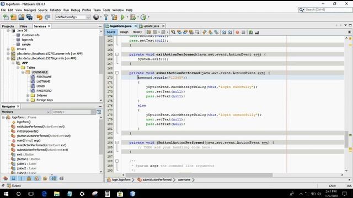Open the Run Project dropdown arrow
Viewport: 353px width, 198px height.
[x=127, y=17]
